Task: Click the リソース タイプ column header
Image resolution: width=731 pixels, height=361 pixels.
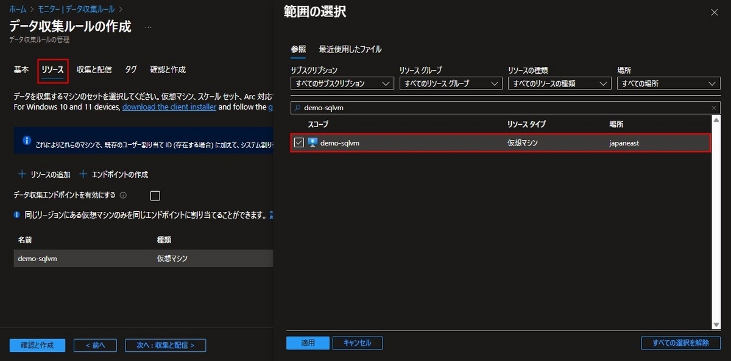Action: point(526,124)
